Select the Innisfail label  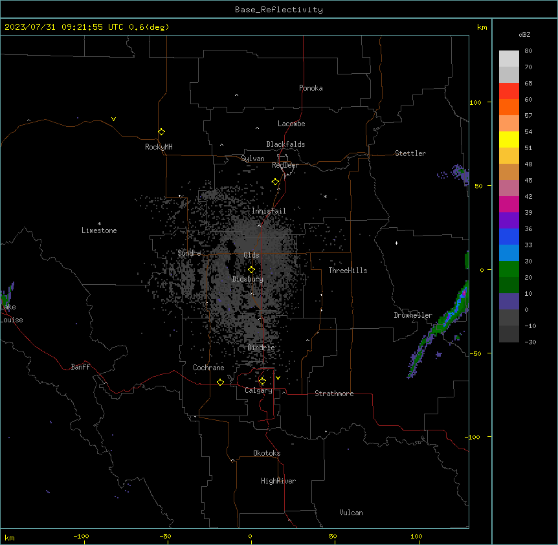pyautogui.click(x=269, y=211)
